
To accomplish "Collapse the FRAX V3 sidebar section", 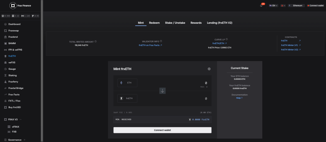I will (x=21, y=119).
